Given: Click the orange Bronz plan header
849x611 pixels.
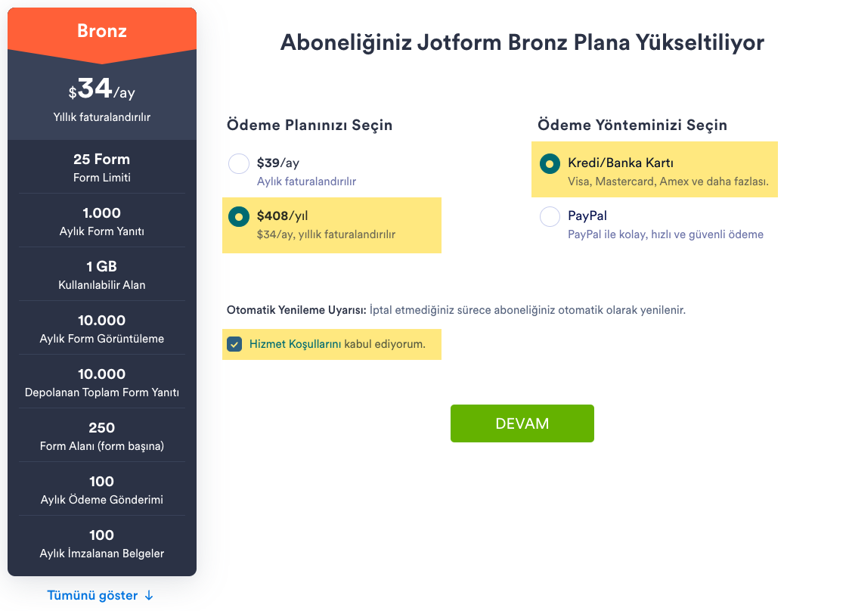Looking at the screenshot, I should [x=102, y=32].
